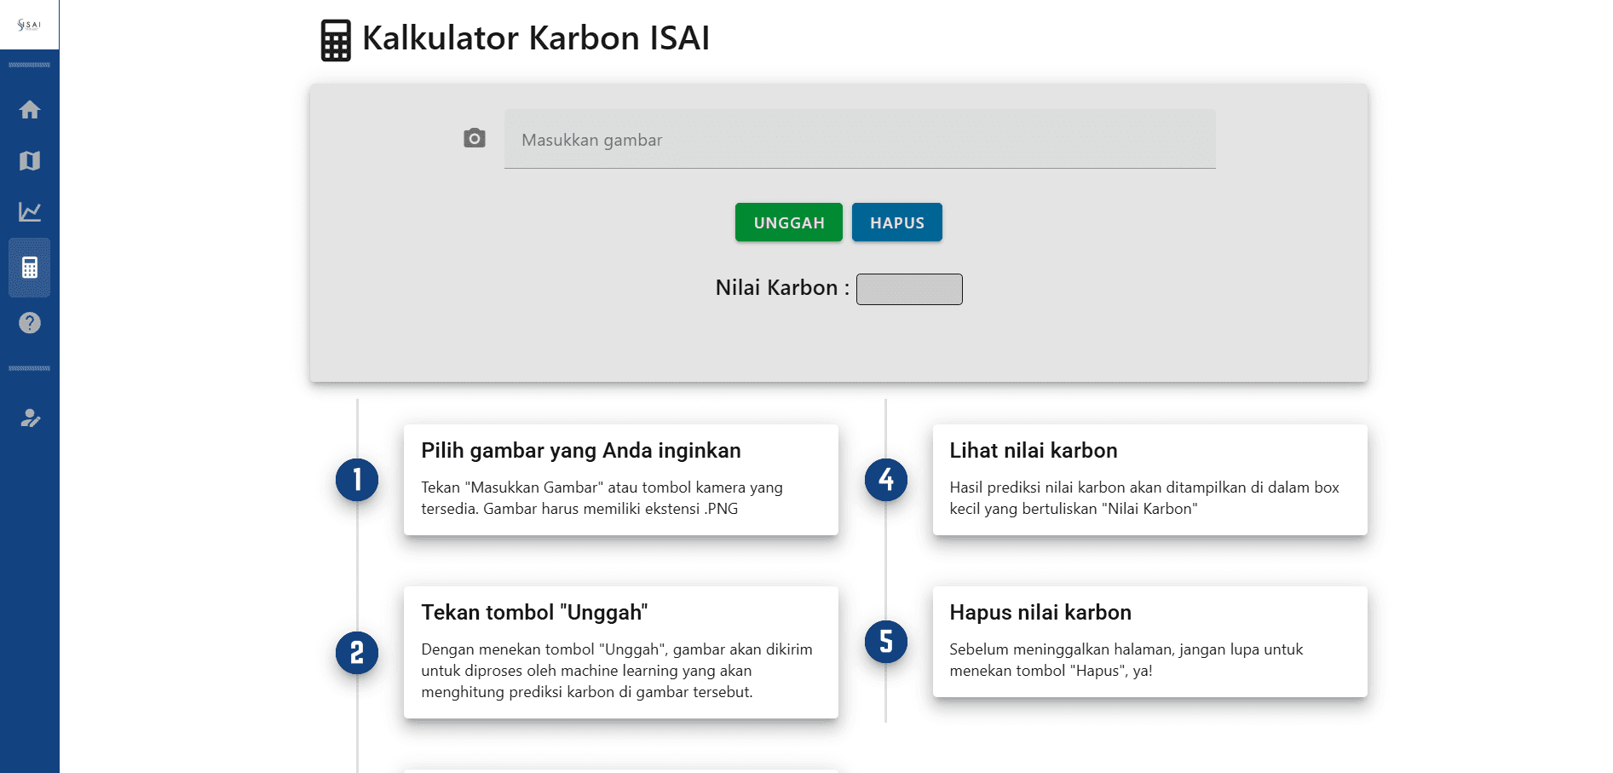This screenshot has height=773, width=1613.
Task: Click the numbered circle for step 2
Action: tap(358, 652)
